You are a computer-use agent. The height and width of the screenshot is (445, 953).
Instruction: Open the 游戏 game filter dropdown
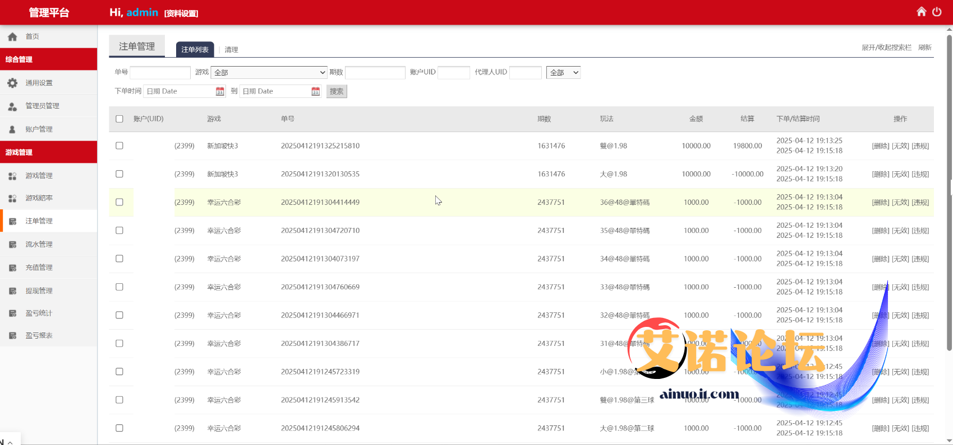[x=269, y=72]
